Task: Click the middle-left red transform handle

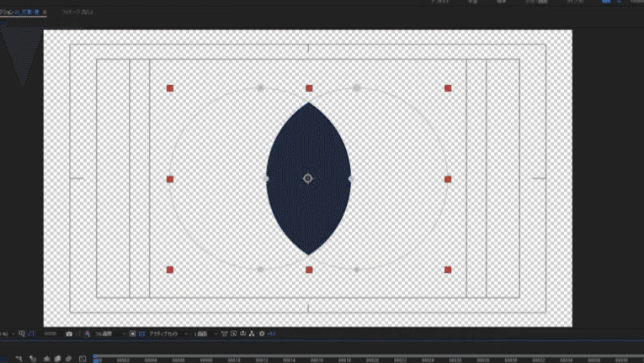Action: [x=170, y=179]
